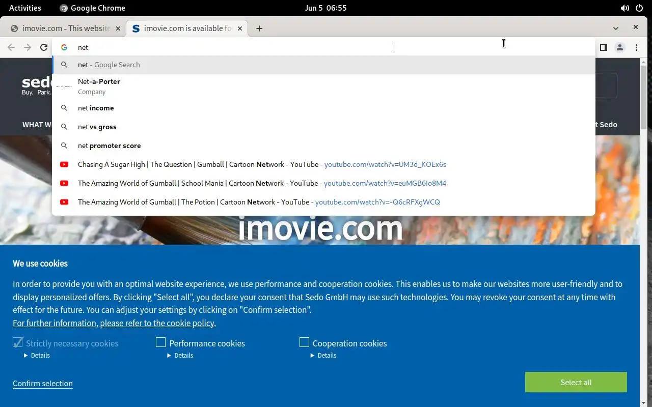The image size is (652, 407).
Task: Open the cookie policy link
Action: click(114, 323)
